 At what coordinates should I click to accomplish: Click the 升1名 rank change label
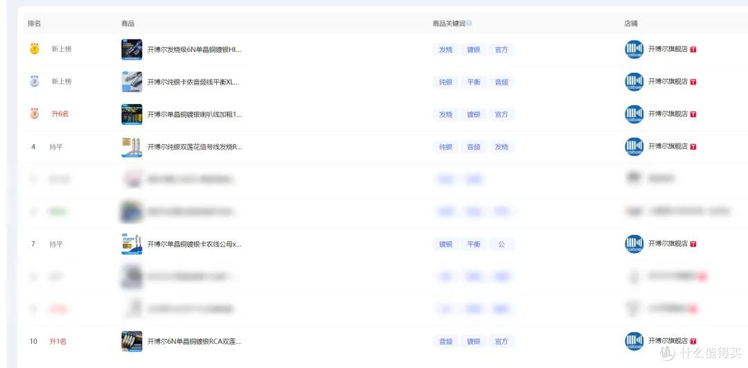pos(57,341)
